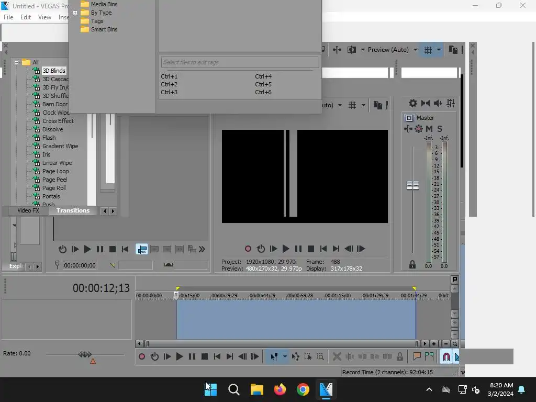Open the Split Screen View dropdown arrow
The height and width of the screenshot is (402, 536).
point(363,50)
